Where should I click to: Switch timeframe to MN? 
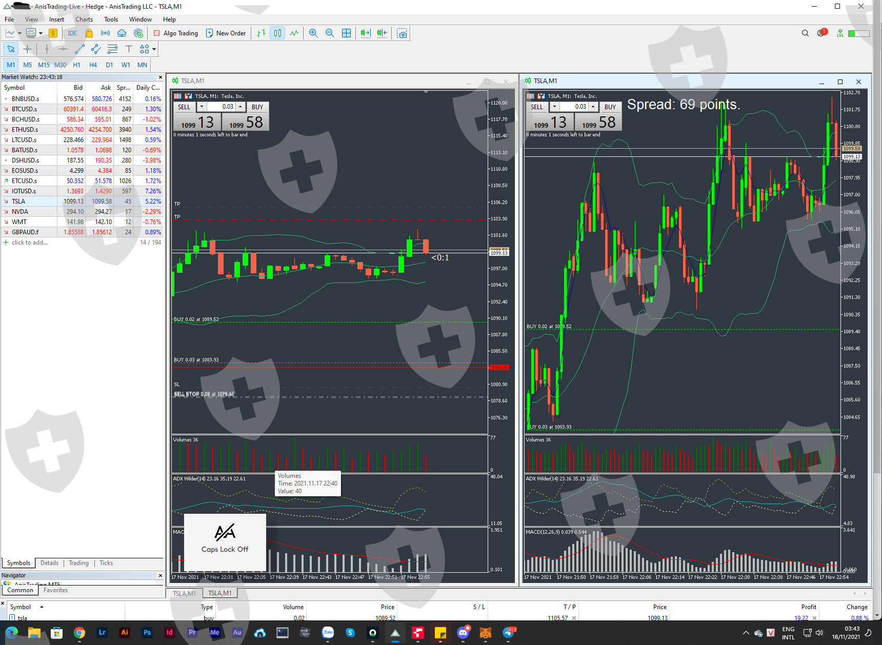(142, 65)
